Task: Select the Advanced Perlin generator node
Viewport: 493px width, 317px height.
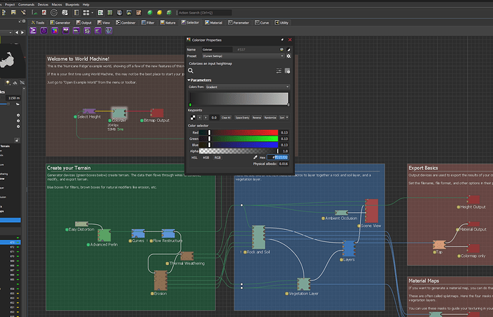Action: (x=104, y=235)
